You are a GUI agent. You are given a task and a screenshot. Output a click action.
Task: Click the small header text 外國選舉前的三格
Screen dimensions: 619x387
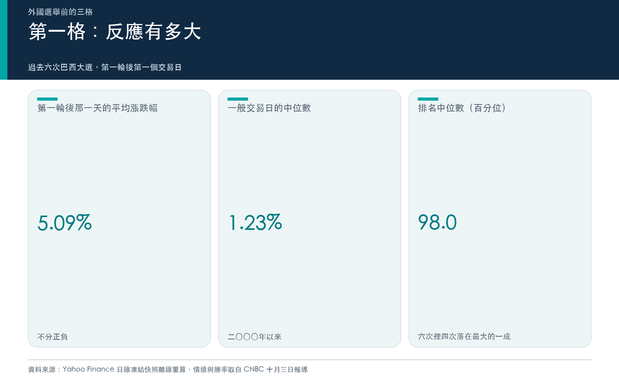point(60,12)
